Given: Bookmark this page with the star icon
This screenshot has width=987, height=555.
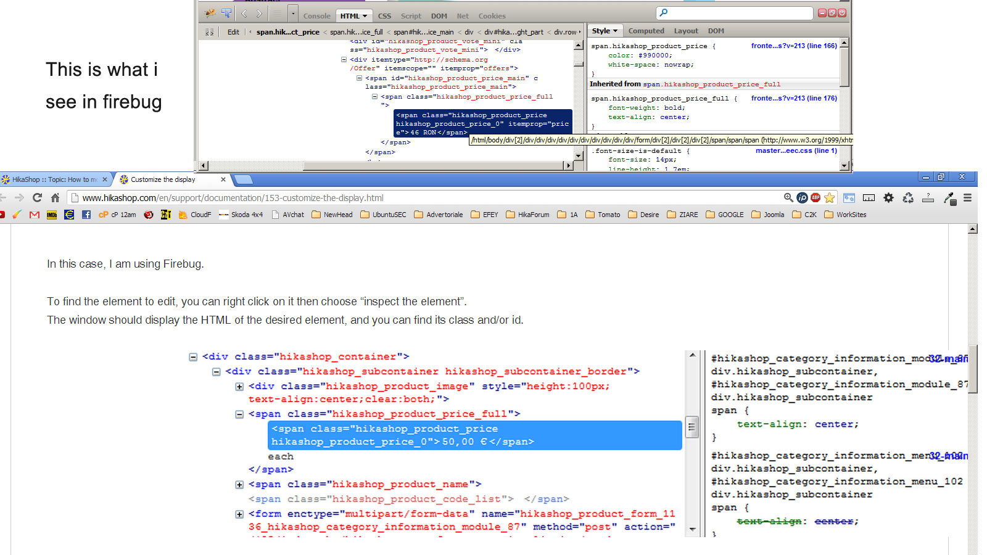Looking at the screenshot, I should click(830, 197).
